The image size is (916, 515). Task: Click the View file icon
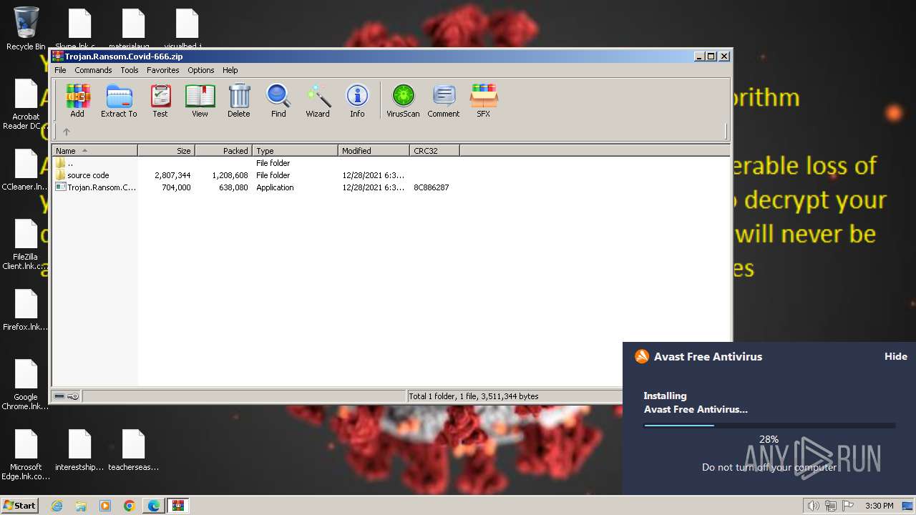point(200,101)
